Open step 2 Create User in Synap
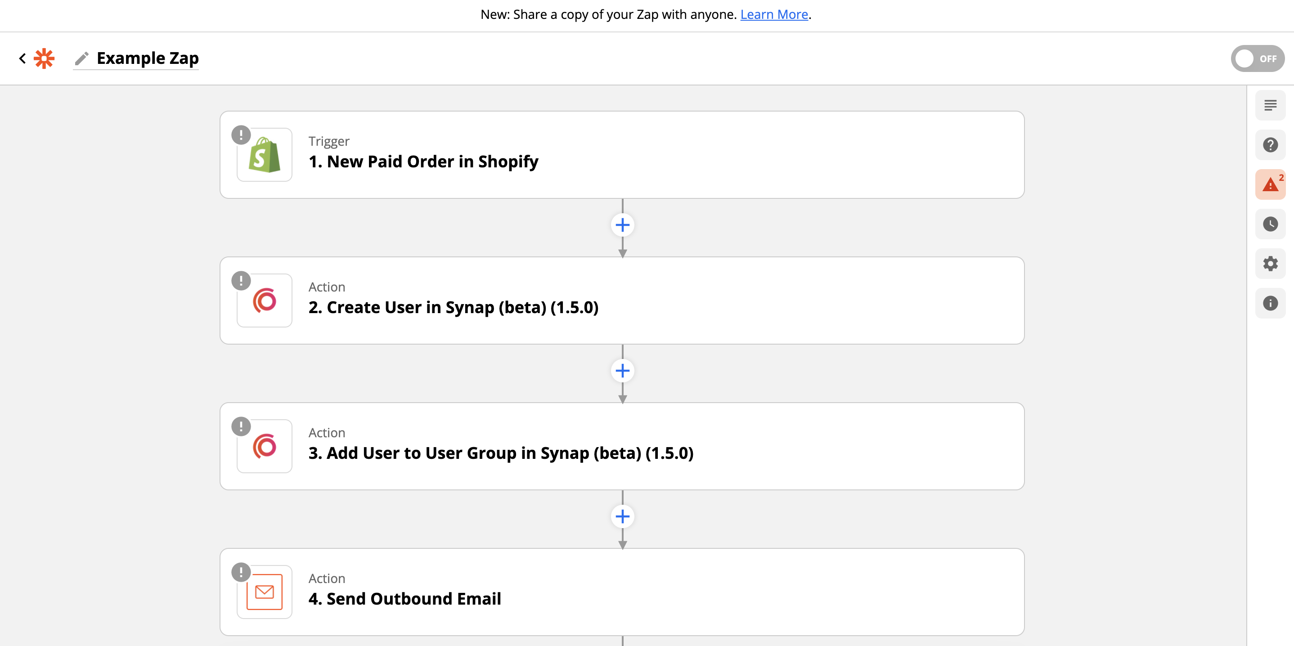This screenshot has height=646, width=1294. 622,301
